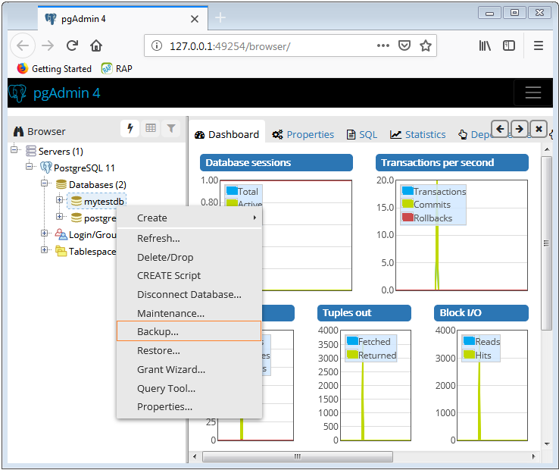Switch to the SQL tab

pos(362,134)
